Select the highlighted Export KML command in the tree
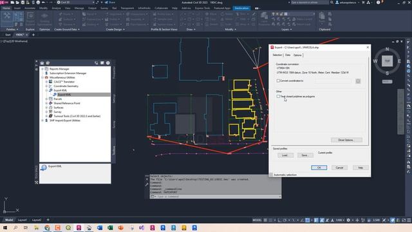 (x=64, y=95)
